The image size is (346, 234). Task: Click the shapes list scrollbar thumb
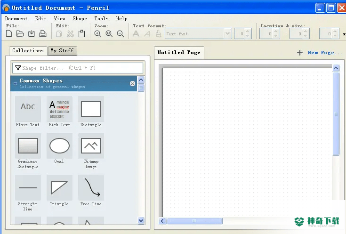coord(141,88)
